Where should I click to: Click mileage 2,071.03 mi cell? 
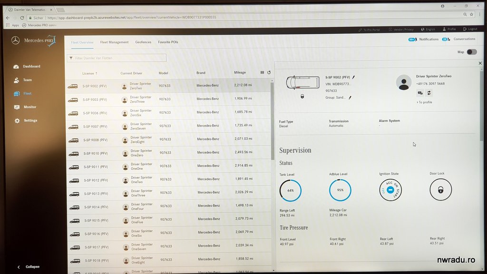(x=243, y=139)
